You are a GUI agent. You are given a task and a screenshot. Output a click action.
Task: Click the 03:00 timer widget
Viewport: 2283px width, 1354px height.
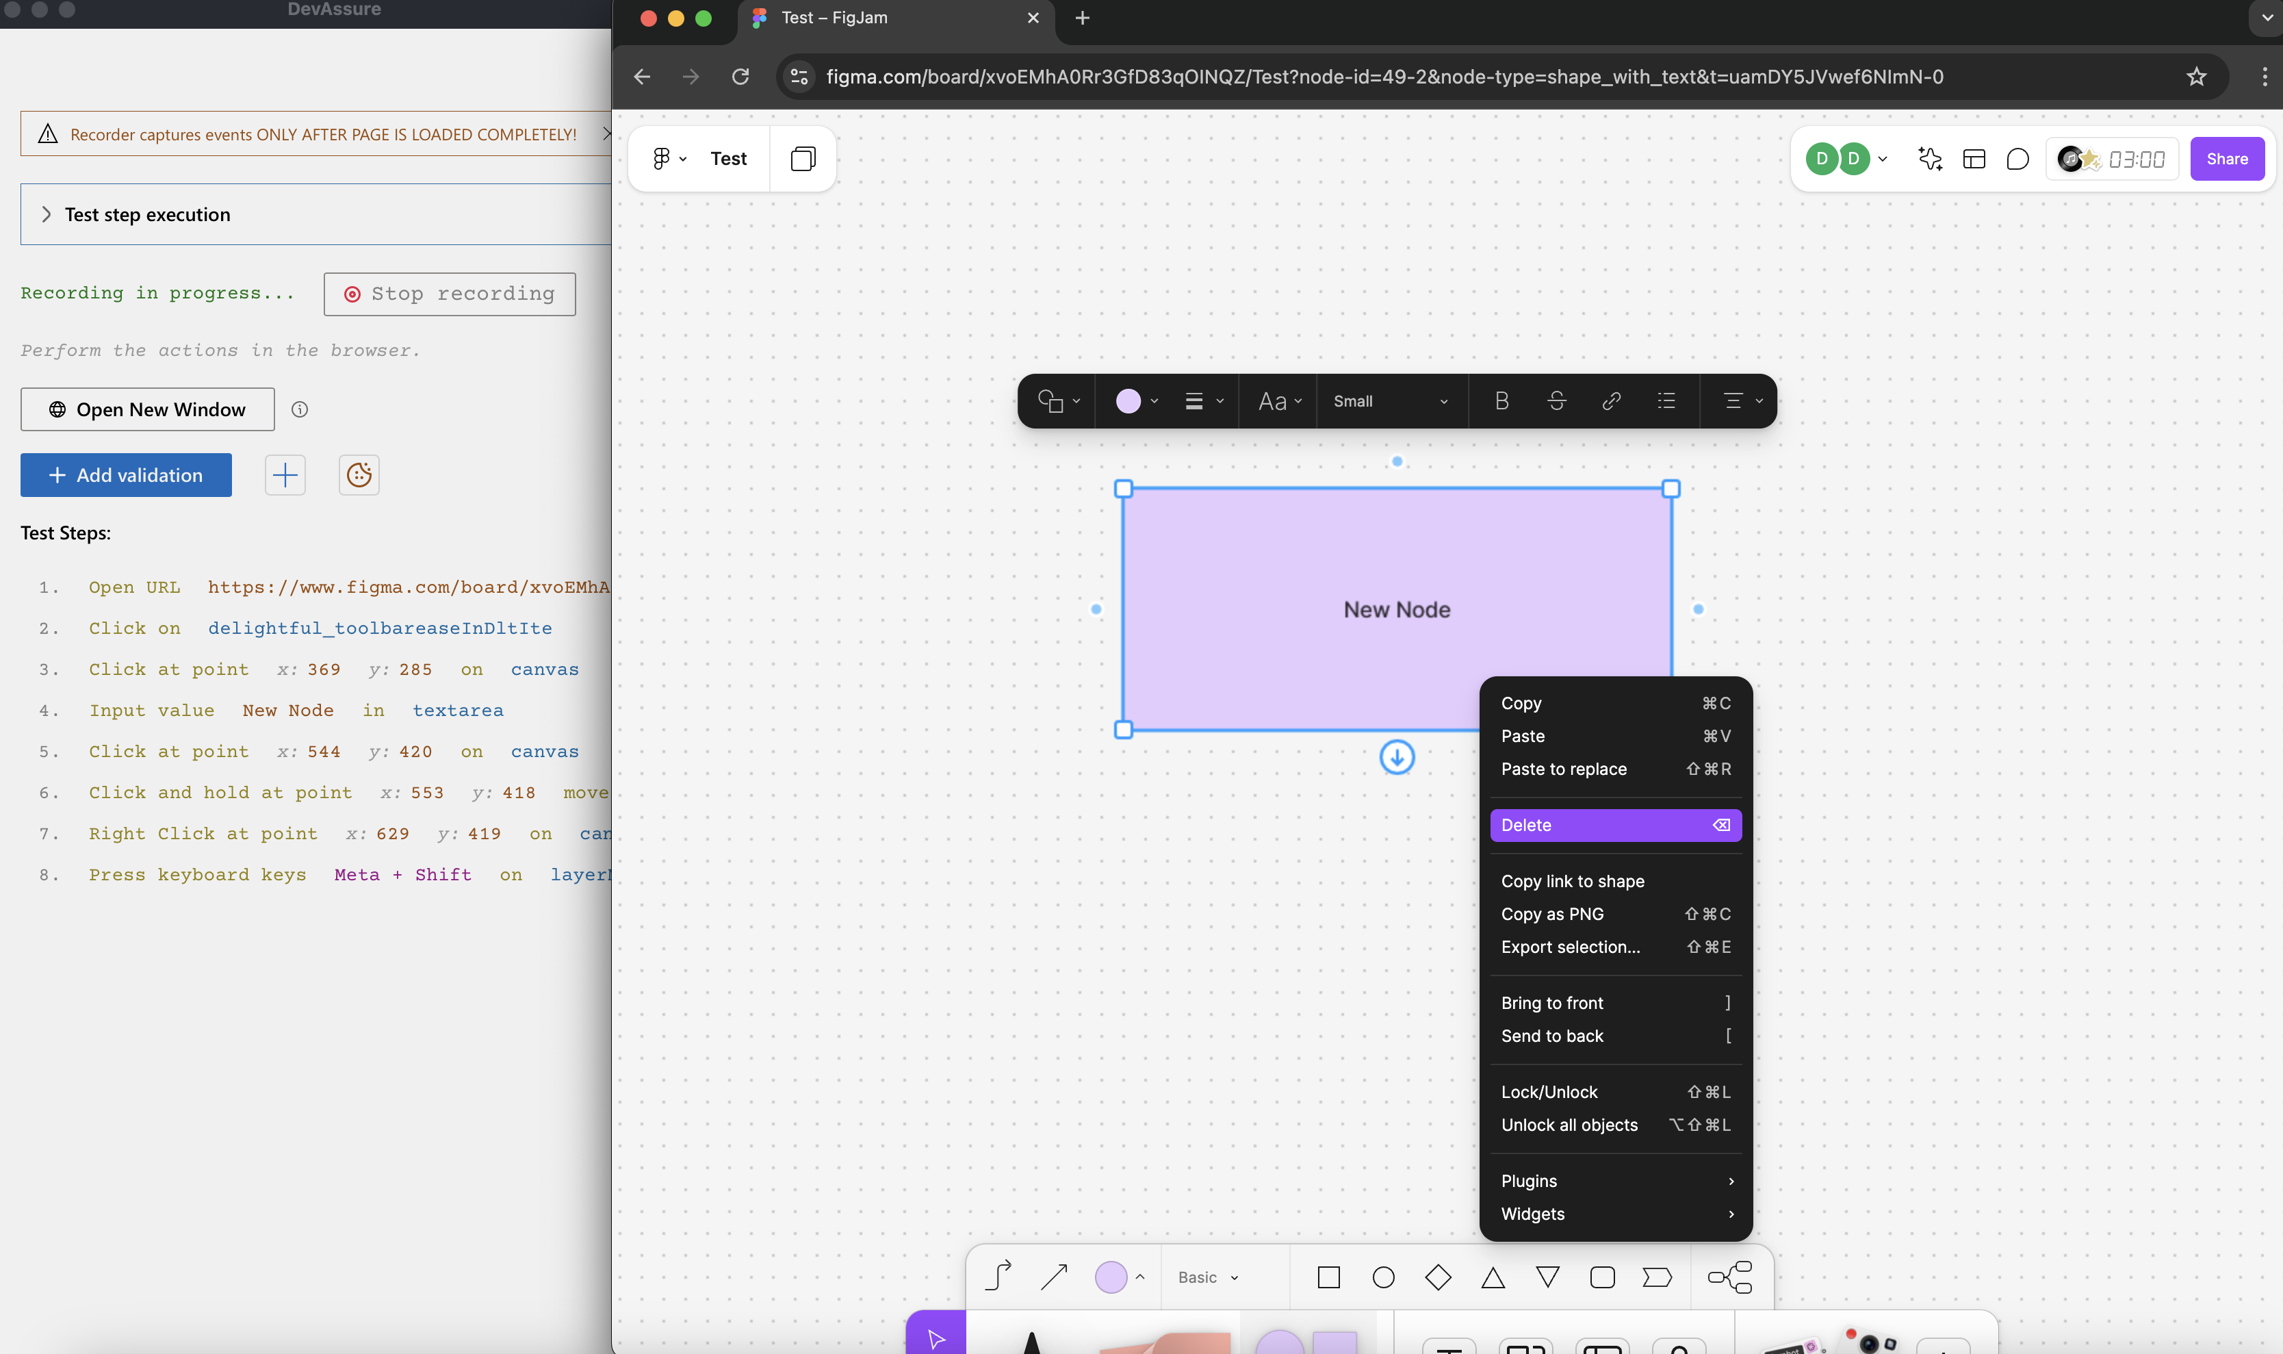2113,159
